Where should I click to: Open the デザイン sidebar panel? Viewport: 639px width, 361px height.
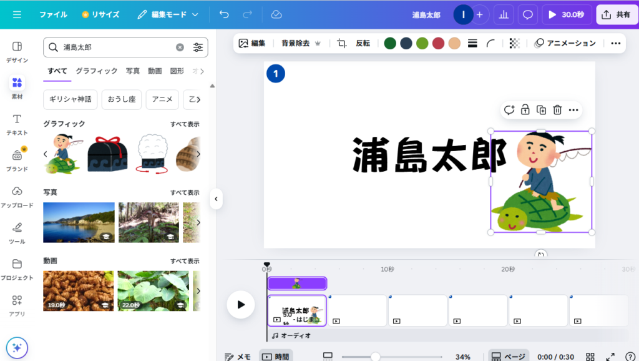click(17, 52)
